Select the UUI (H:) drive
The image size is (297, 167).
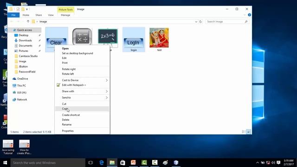coord(22,93)
